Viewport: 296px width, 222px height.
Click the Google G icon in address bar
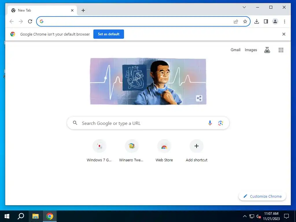click(42, 21)
